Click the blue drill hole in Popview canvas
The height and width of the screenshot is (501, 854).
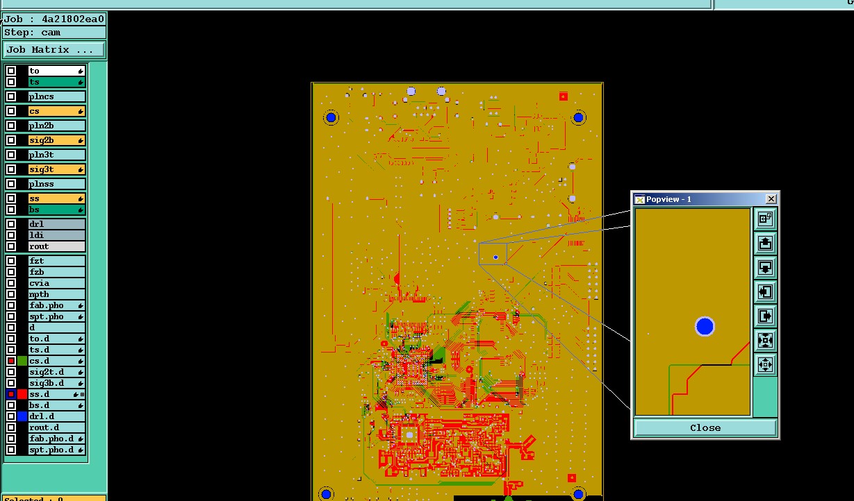(705, 327)
